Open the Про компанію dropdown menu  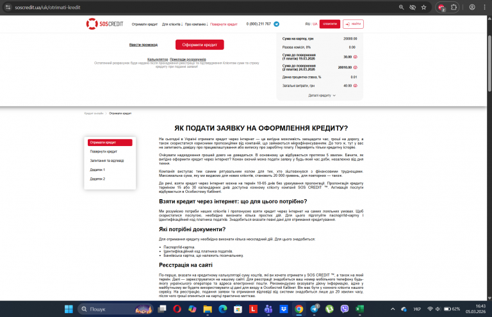(197, 24)
